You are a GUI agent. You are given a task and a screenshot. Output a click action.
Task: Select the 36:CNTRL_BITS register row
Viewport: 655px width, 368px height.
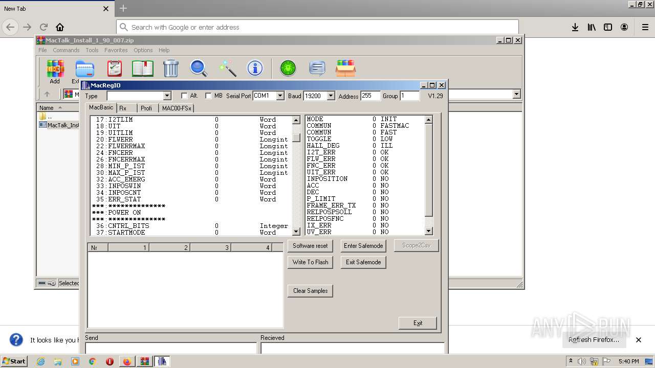tap(190, 226)
